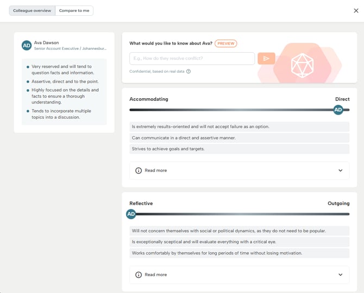The image size is (364, 293).
Task: Click the info icon in Reflective Read more
Action: click(x=139, y=275)
